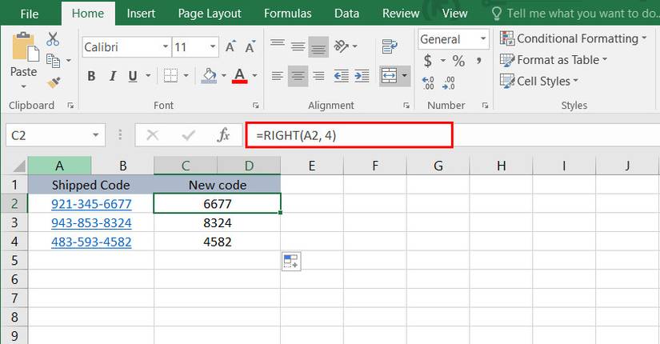Switch to the Formulas tab

pyautogui.click(x=287, y=14)
